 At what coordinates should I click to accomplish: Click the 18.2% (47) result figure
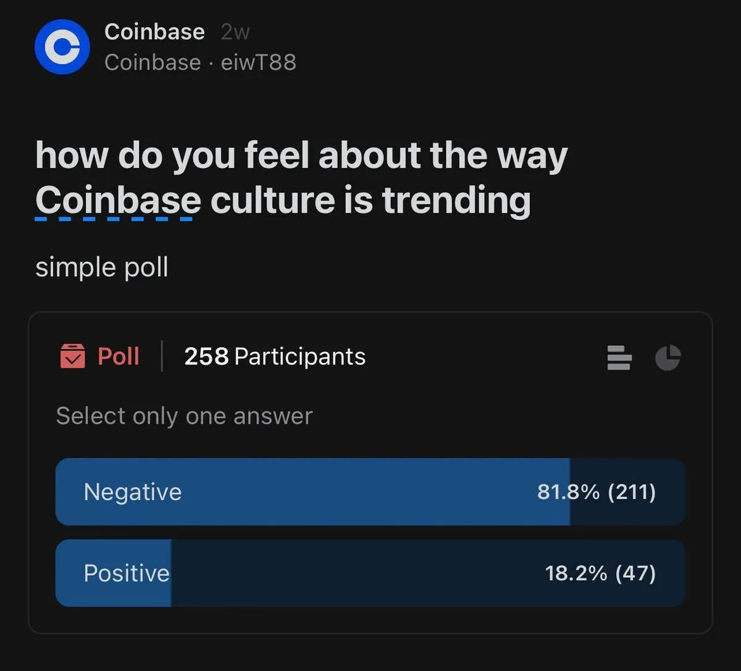(600, 573)
